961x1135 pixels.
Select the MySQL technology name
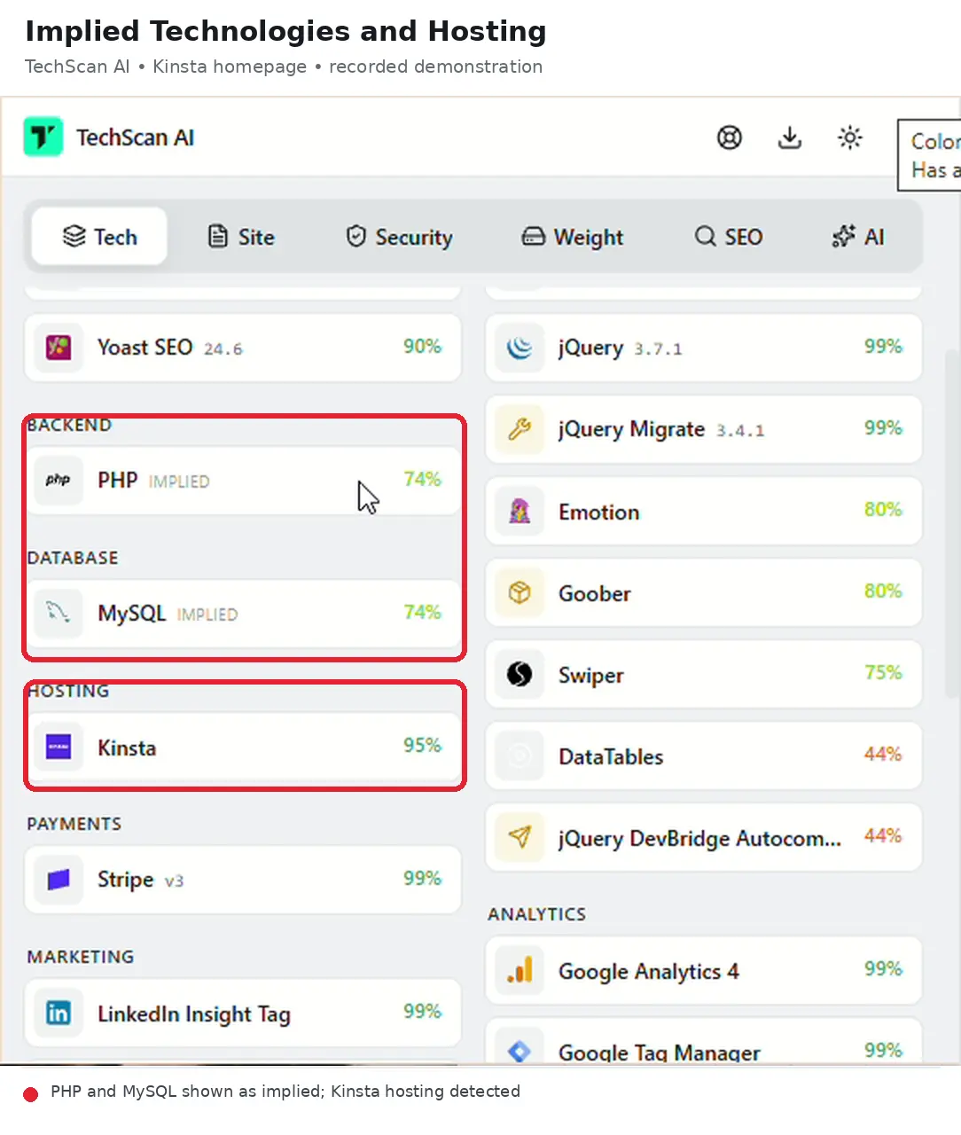coord(131,613)
